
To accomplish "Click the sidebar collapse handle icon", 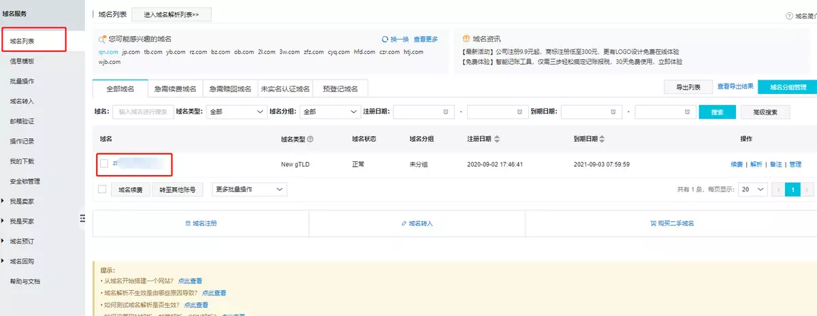I will pyautogui.click(x=82, y=218).
